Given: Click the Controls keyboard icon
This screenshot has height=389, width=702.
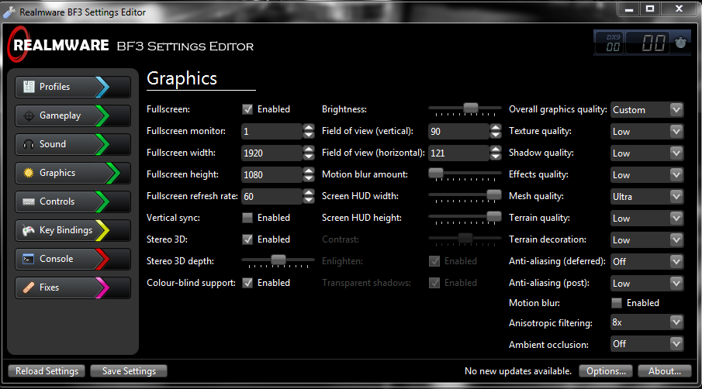Looking at the screenshot, I should (x=29, y=201).
